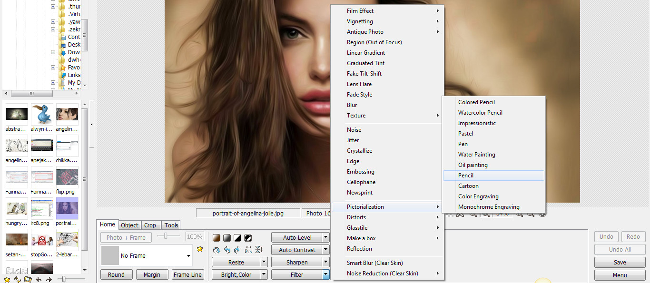Click the Save button

click(620, 262)
